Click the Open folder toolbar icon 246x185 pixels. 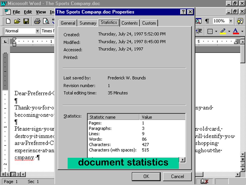point(17,21)
